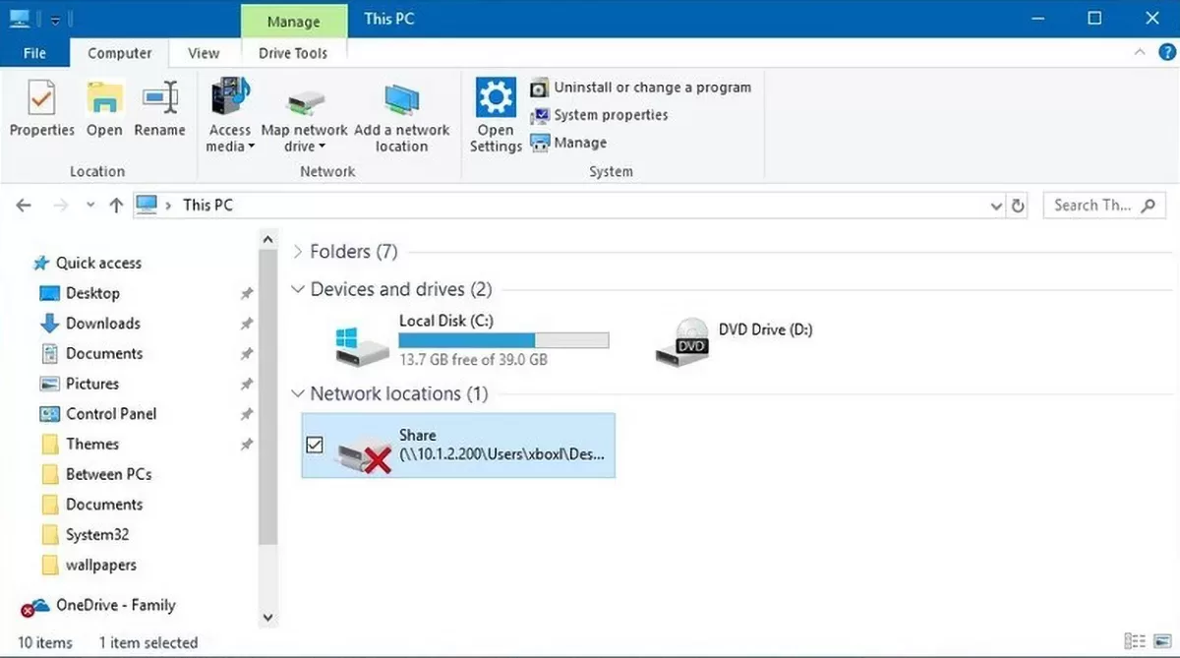Switch to large icons view toggle
Viewport: 1180px width, 658px height.
(x=1160, y=641)
